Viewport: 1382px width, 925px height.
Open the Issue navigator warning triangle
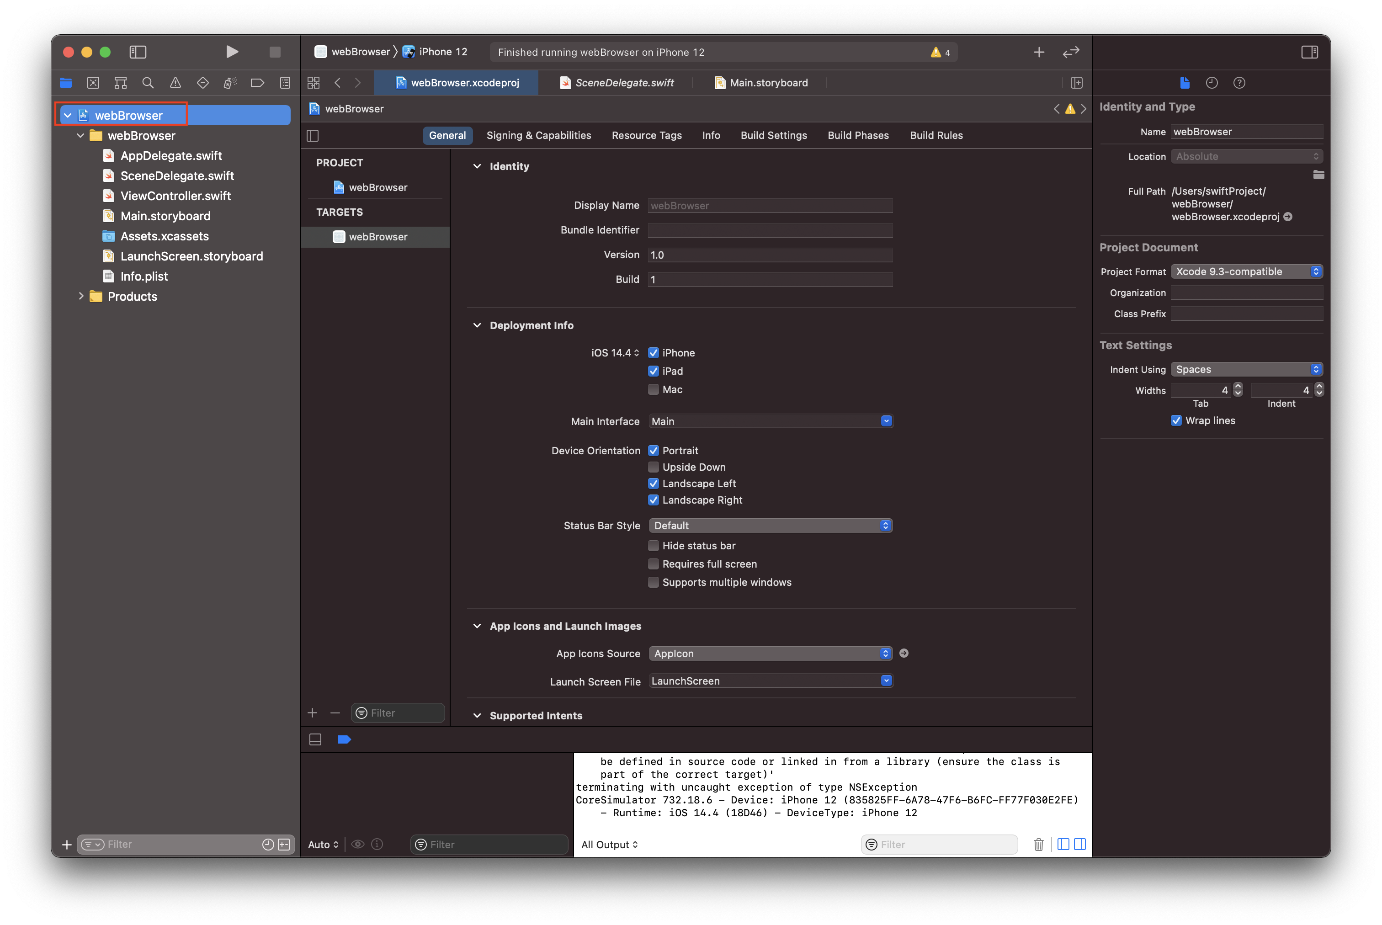pyautogui.click(x=175, y=83)
